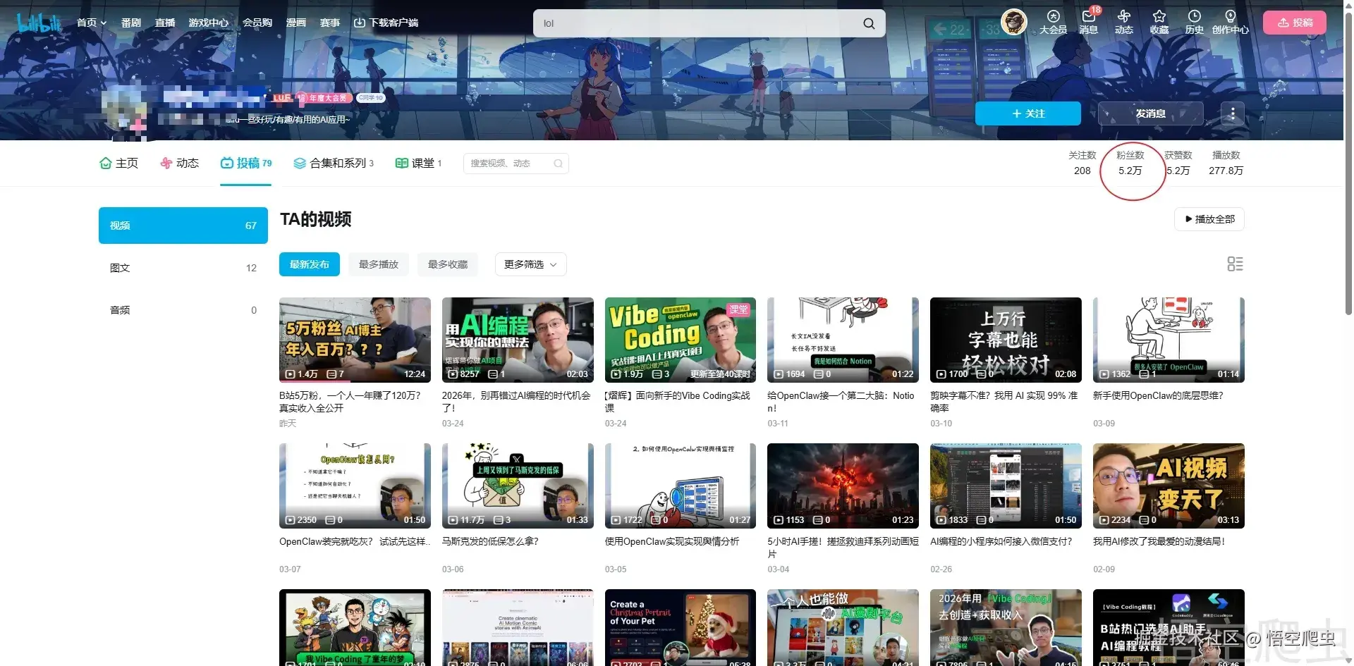
Task: Open 收藏 favorites star icon
Action: tap(1159, 23)
